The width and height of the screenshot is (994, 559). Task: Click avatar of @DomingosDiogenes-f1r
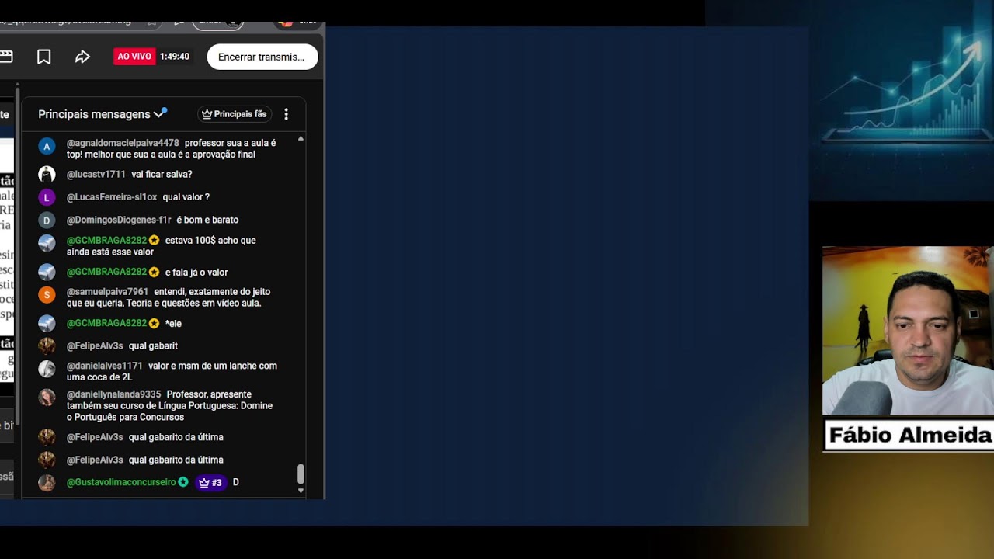47,220
